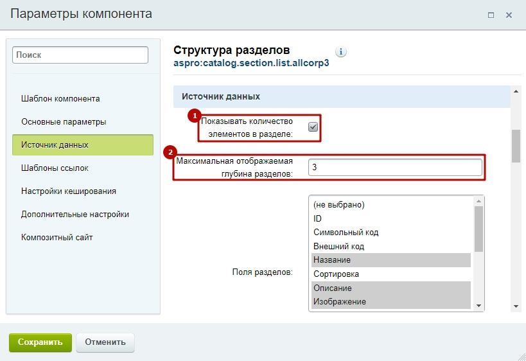Click the down arrow of the fields list scrollbar
This screenshot has width=526, height=361.
[x=478, y=306]
